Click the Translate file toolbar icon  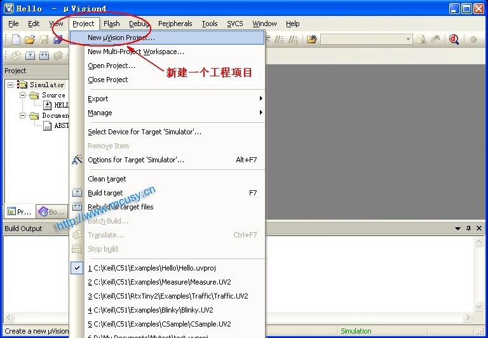coord(16,55)
